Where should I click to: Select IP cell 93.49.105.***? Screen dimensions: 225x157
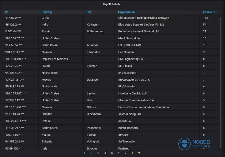(x=14, y=148)
